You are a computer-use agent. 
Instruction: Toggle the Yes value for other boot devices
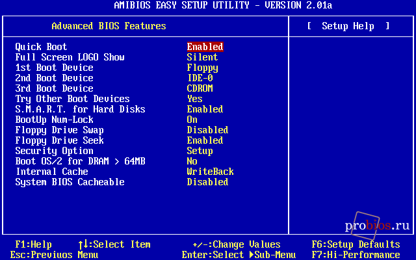tap(195, 99)
